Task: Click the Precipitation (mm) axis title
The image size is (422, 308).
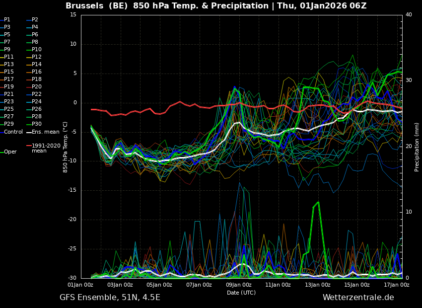Action: coord(417,146)
